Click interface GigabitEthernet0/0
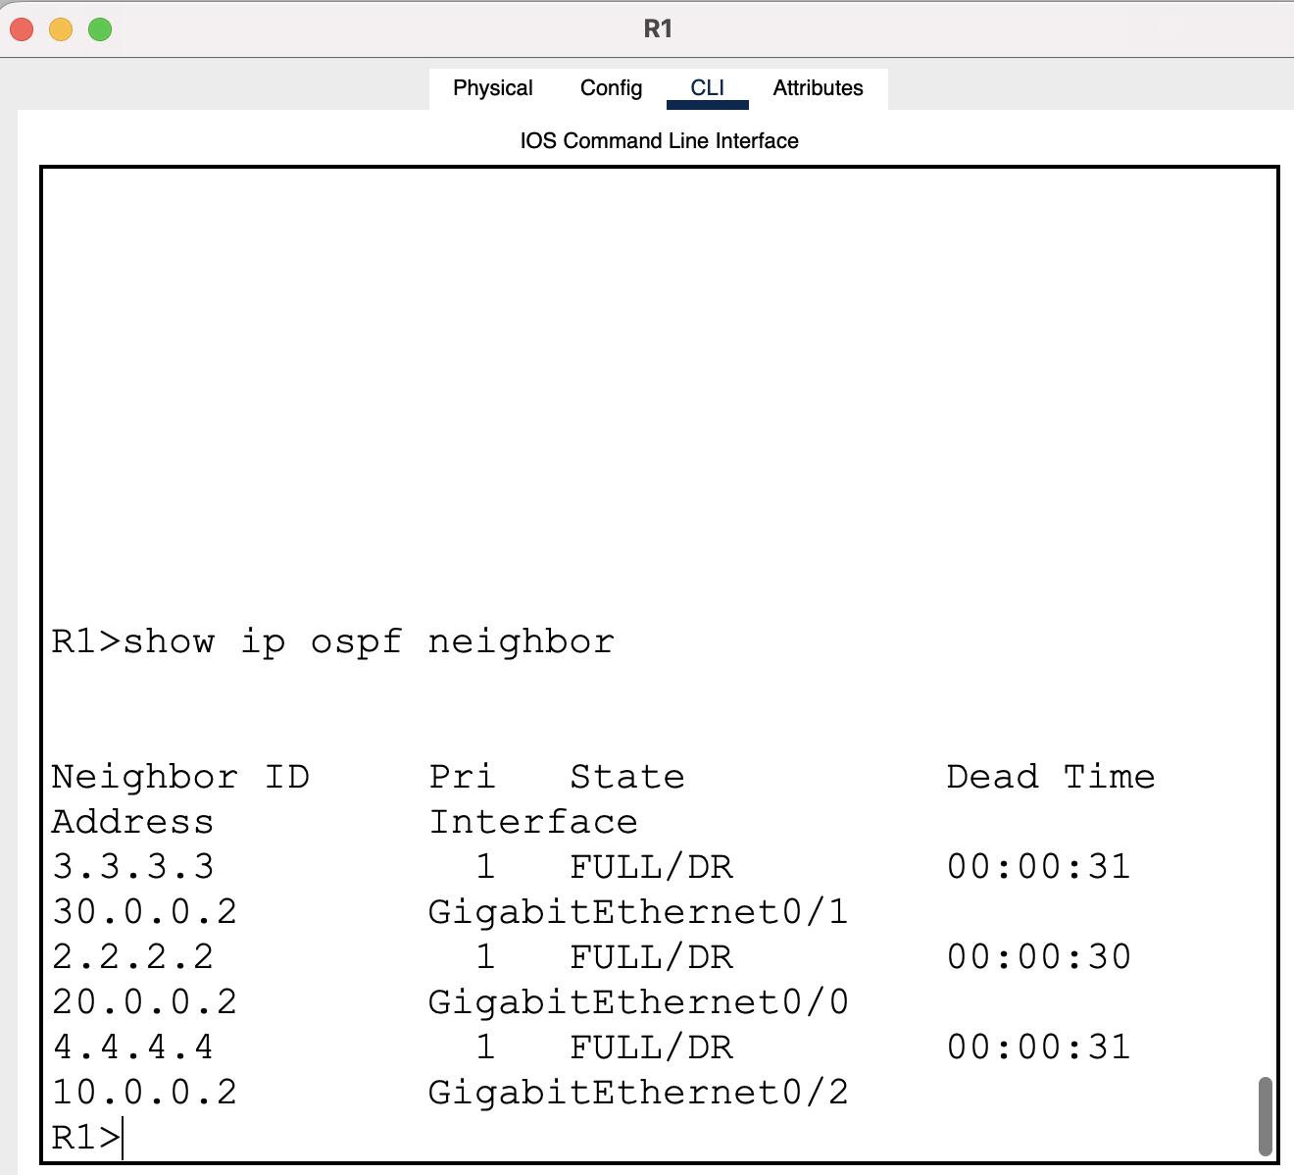Screen dimensions: 1294x1175 pyautogui.click(x=638, y=1003)
